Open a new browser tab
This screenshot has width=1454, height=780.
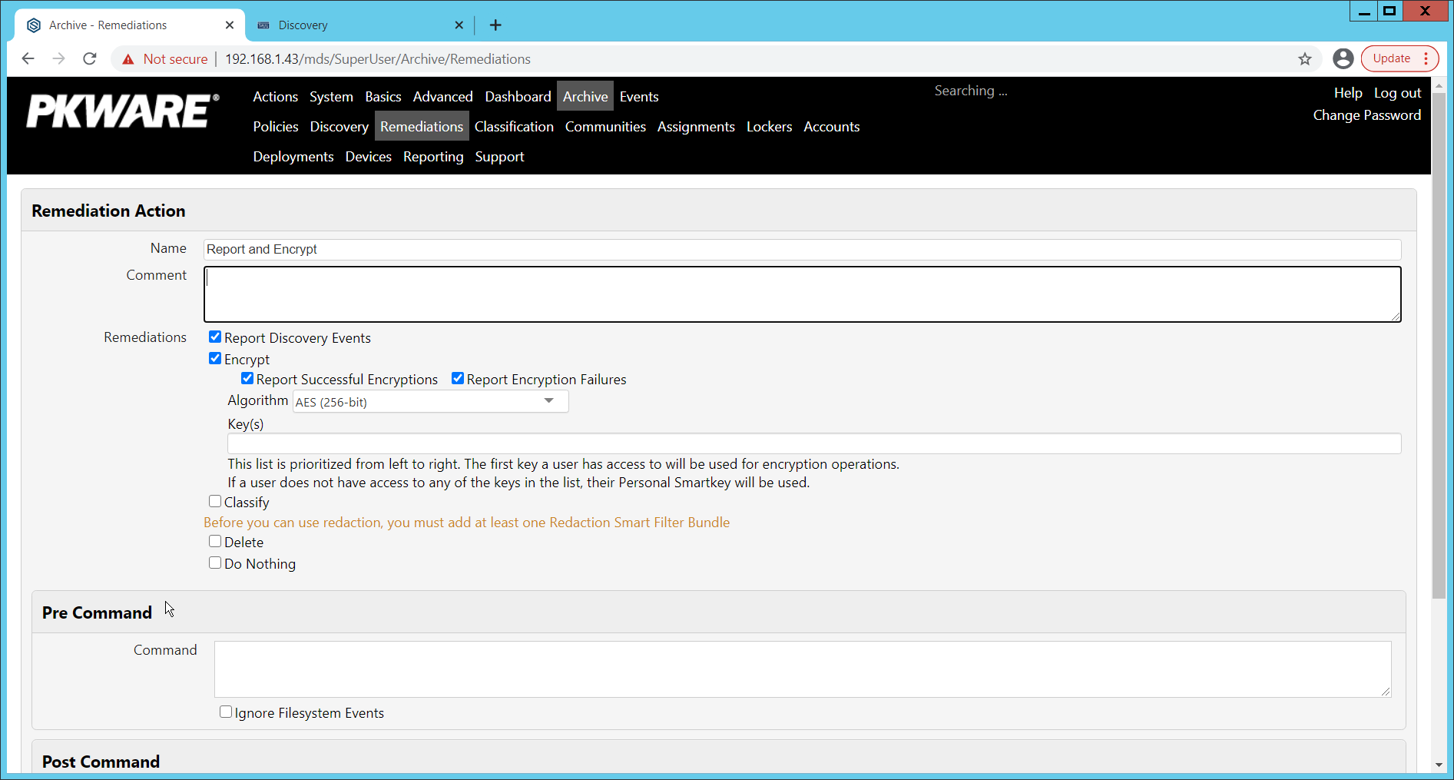pyautogui.click(x=495, y=25)
